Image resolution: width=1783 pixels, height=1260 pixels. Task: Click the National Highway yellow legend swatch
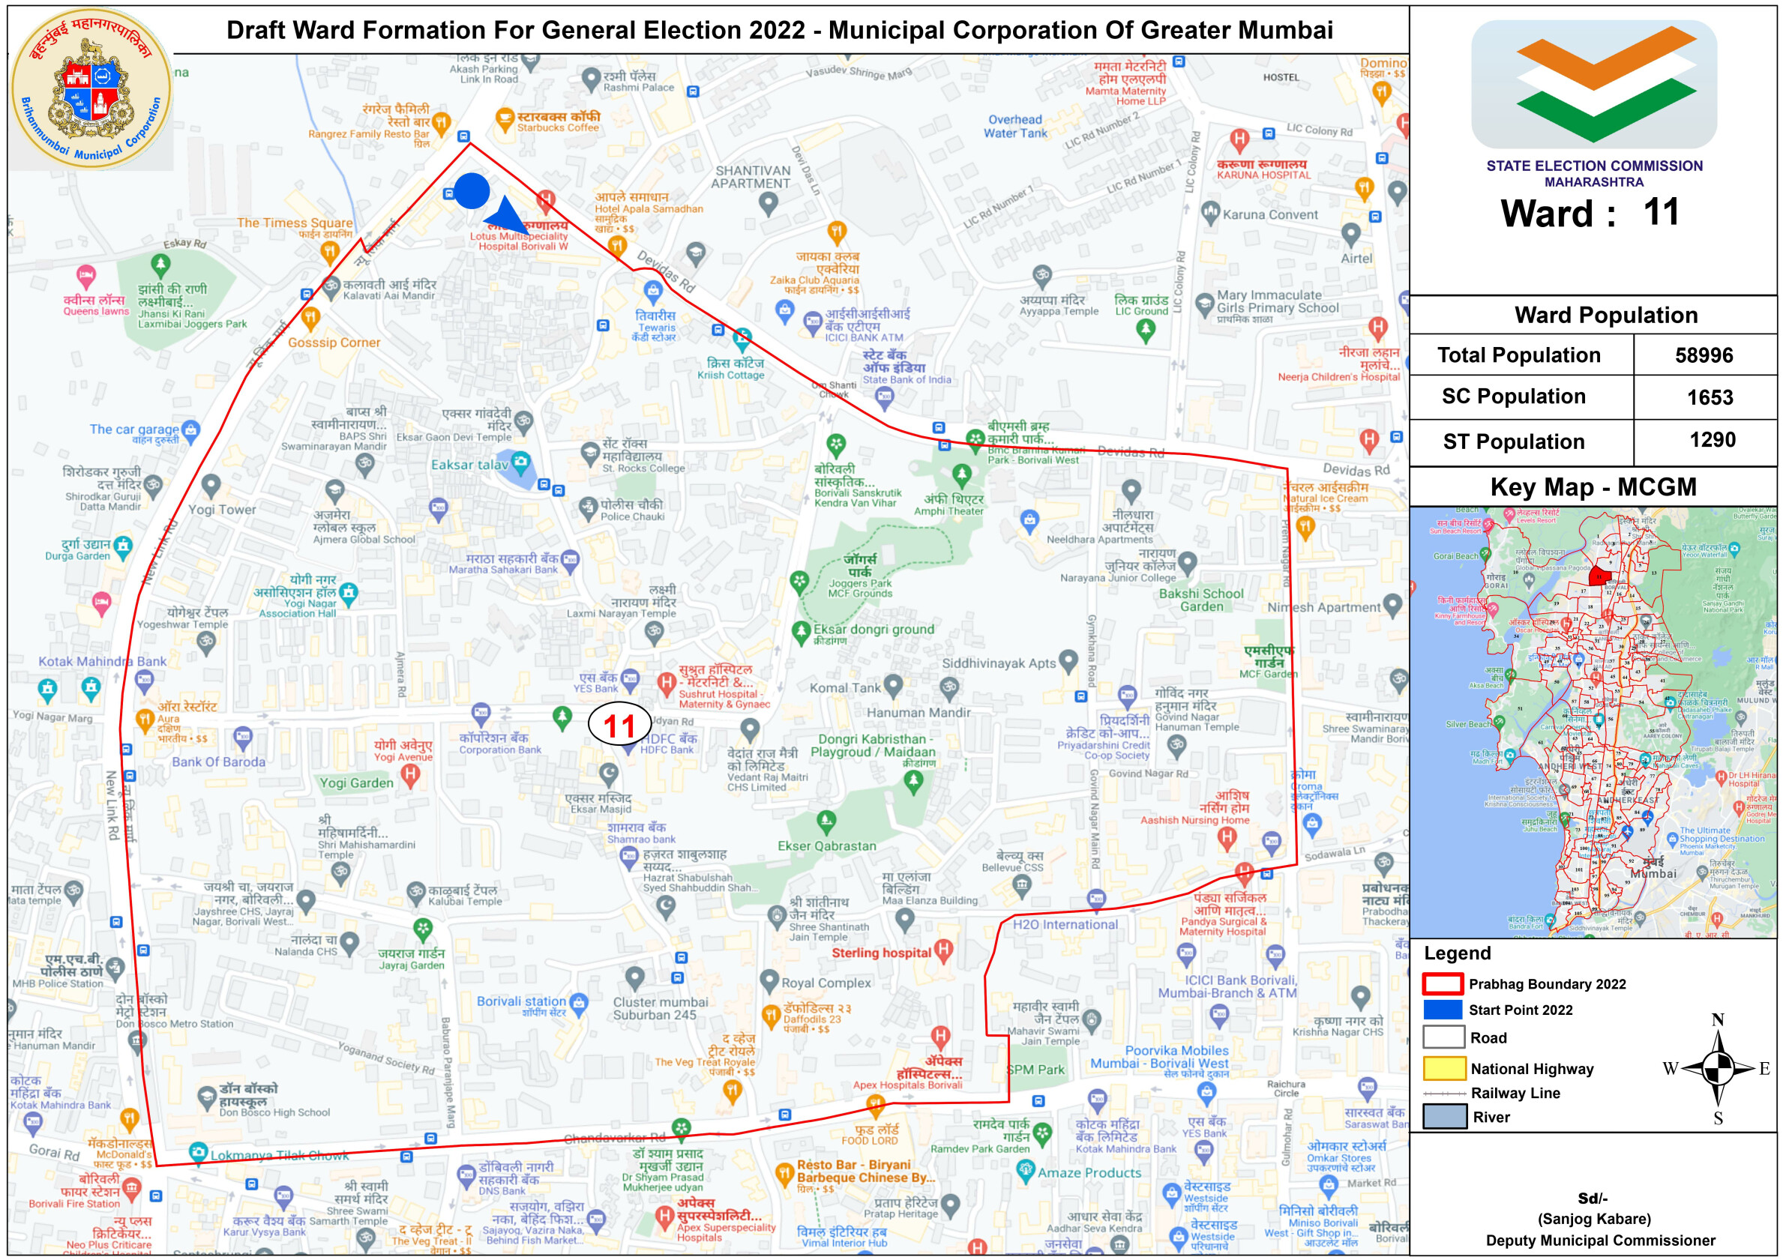point(1443,1068)
